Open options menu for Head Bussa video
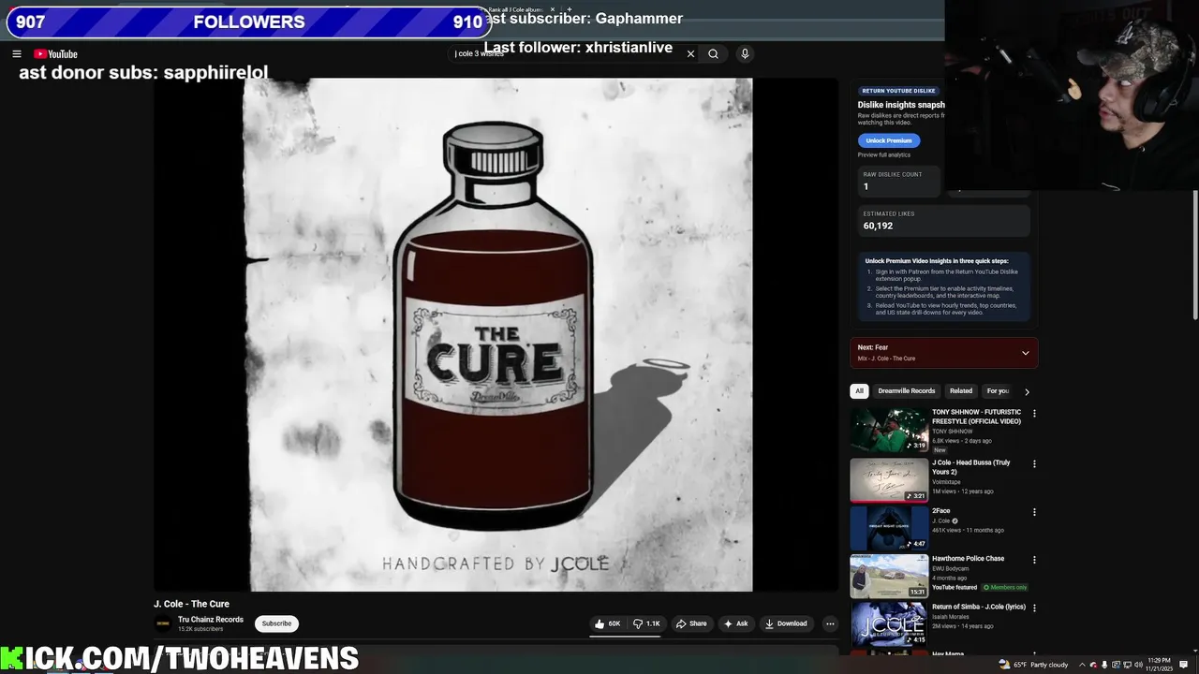This screenshot has width=1199, height=674. tap(1034, 463)
